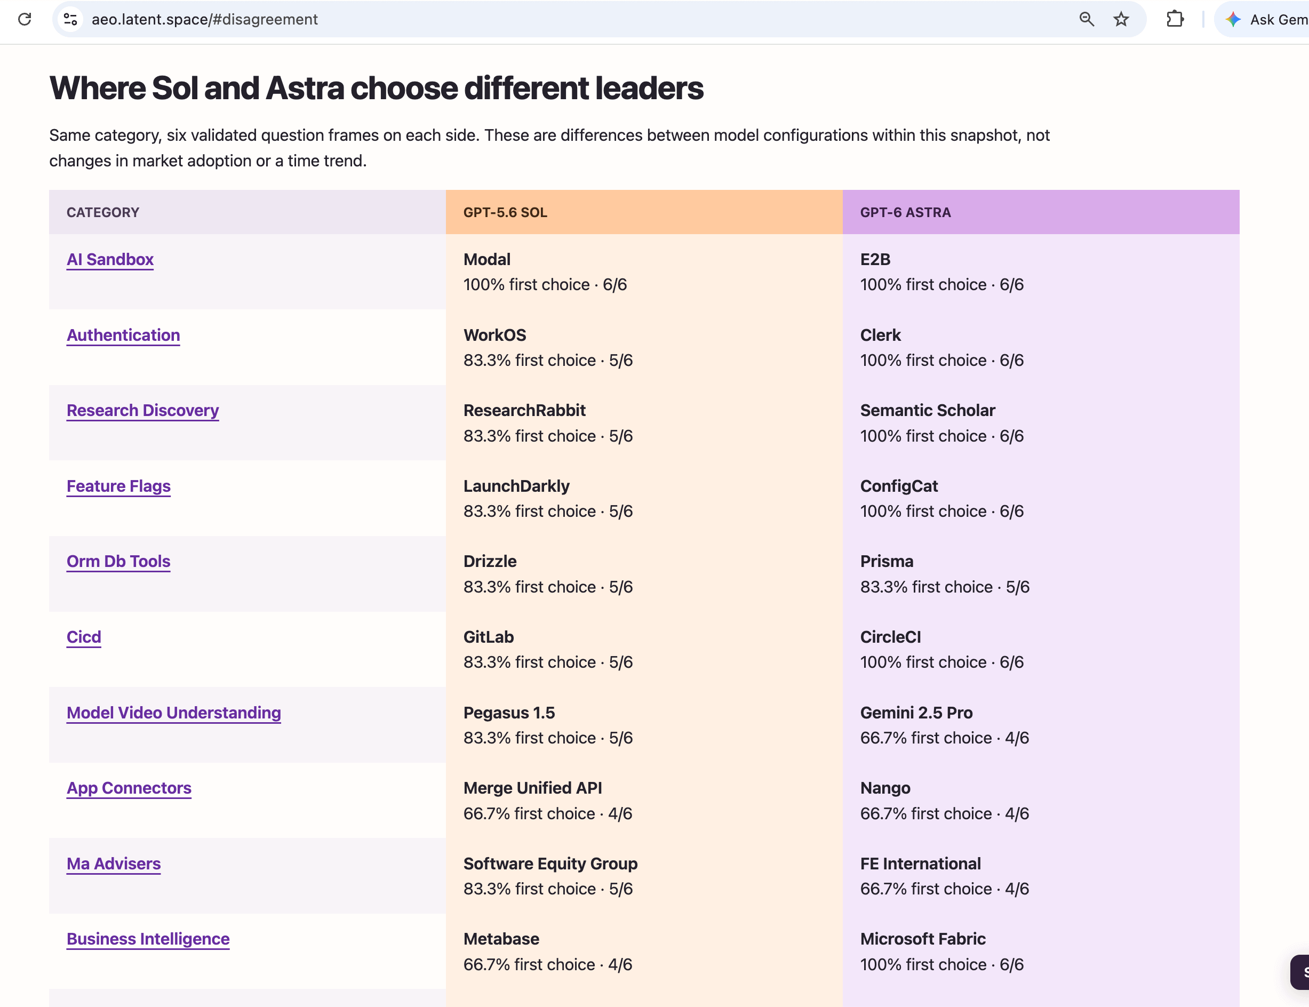1309x1007 pixels.
Task: Click the dark floating button at bottom-right edge
Action: [x=1299, y=972]
